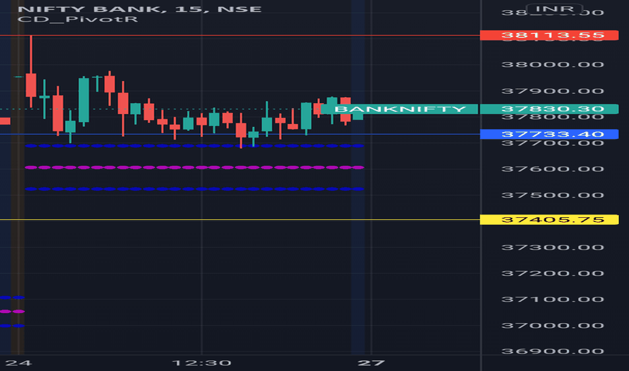Click the 12:30 time axis label
The image size is (629, 371).
coord(202,363)
